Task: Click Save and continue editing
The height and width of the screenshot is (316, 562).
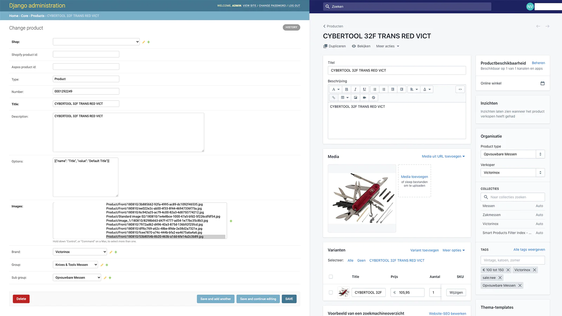Action: [x=258, y=299]
